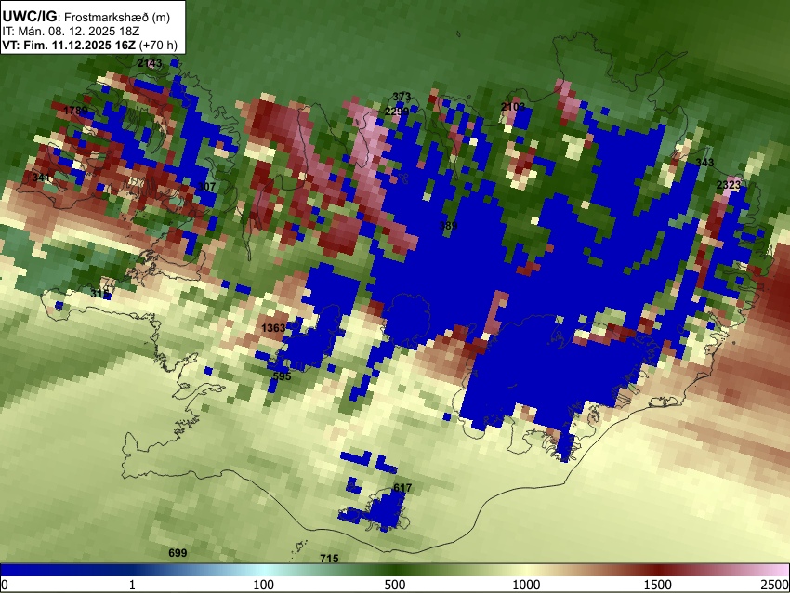Click the legend label 1
Image resolution: width=790 pixels, height=593 pixels.
pyautogui.click(x=133, y=585)
